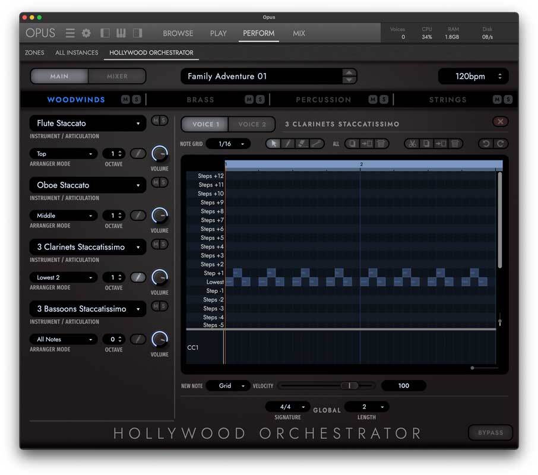Open the Opus hamburger menu
538x475 pixels.
[x=70, y=33]
